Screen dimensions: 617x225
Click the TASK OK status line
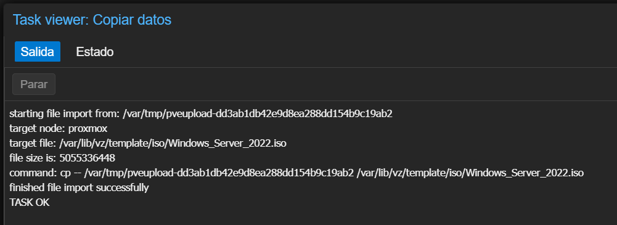(30, 203)
